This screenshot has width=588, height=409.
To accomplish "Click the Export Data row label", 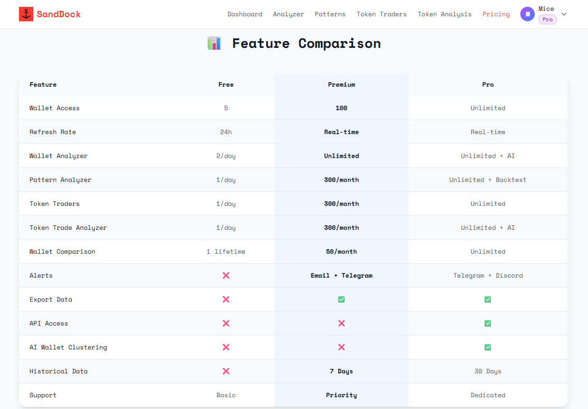I will tap(51, 299).
